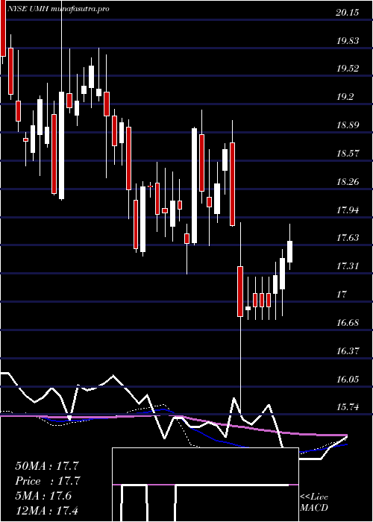Click the 12MA : 17.4 readout

46,510
